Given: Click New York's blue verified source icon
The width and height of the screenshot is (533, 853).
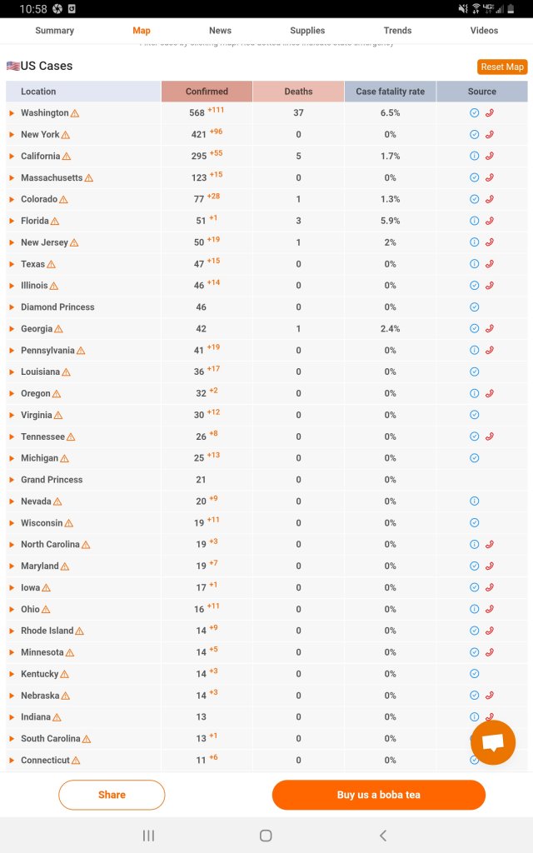Looking at the screenshot, I should click(x=474, y=134).
